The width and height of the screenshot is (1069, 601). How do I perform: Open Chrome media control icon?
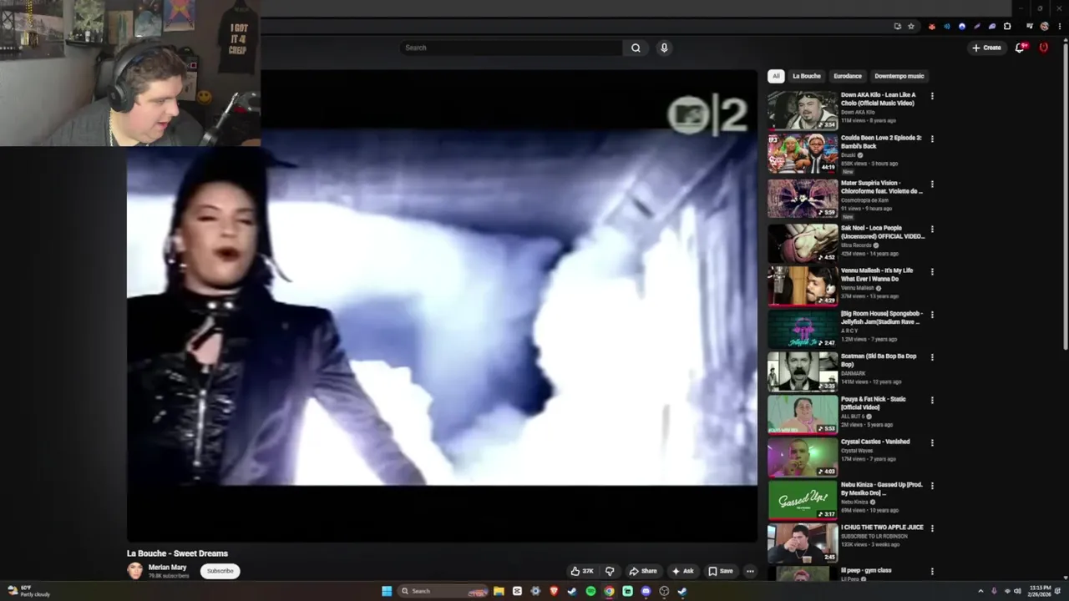tap(1029, 26)
